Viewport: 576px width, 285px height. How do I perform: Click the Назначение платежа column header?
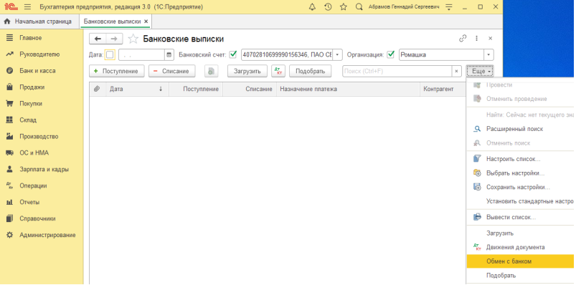[x=348, y=89]
